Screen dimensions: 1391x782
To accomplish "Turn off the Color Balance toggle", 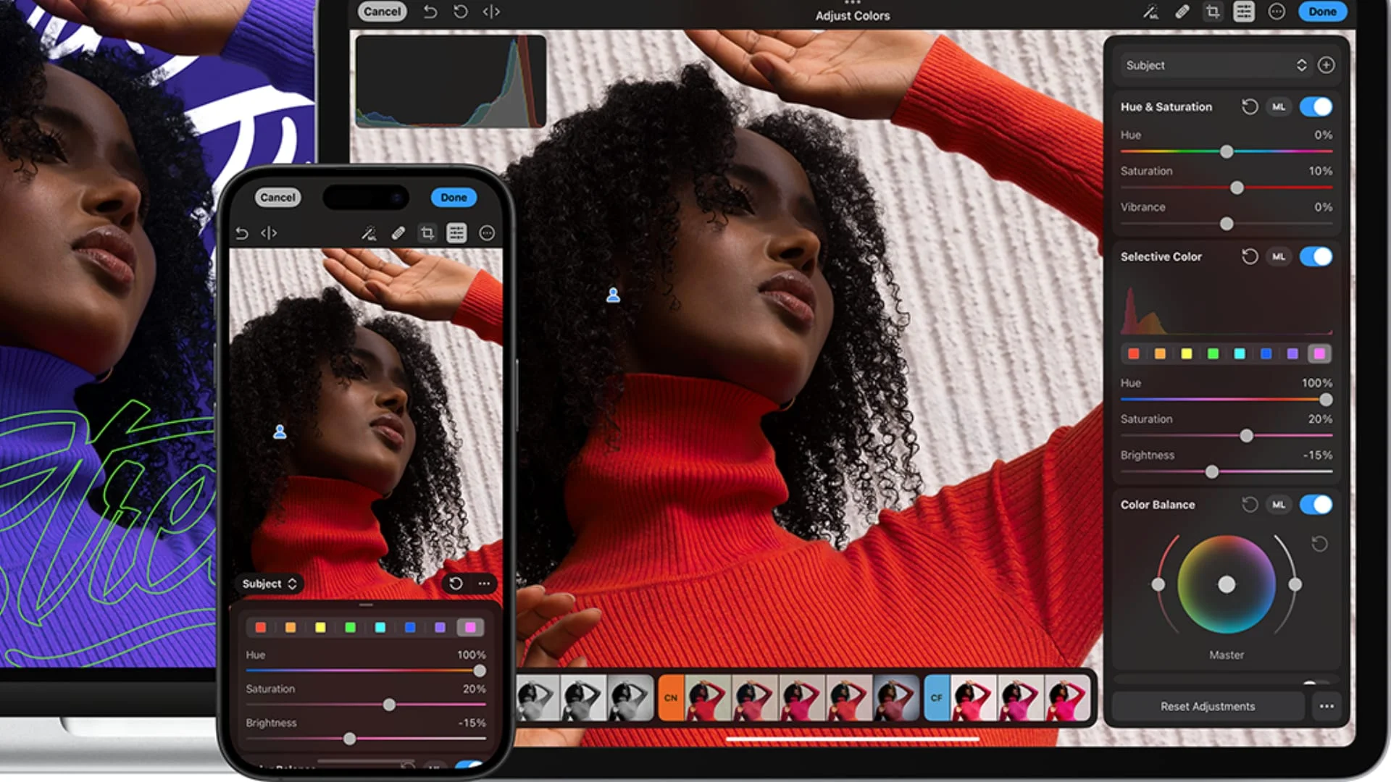I will [x=1316, y=505].
